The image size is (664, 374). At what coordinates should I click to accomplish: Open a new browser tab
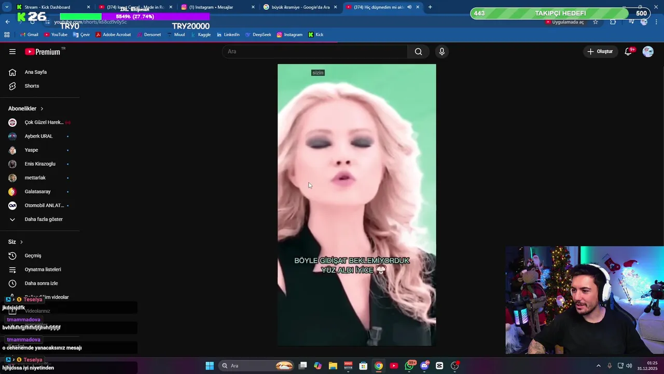coord(430,7)
